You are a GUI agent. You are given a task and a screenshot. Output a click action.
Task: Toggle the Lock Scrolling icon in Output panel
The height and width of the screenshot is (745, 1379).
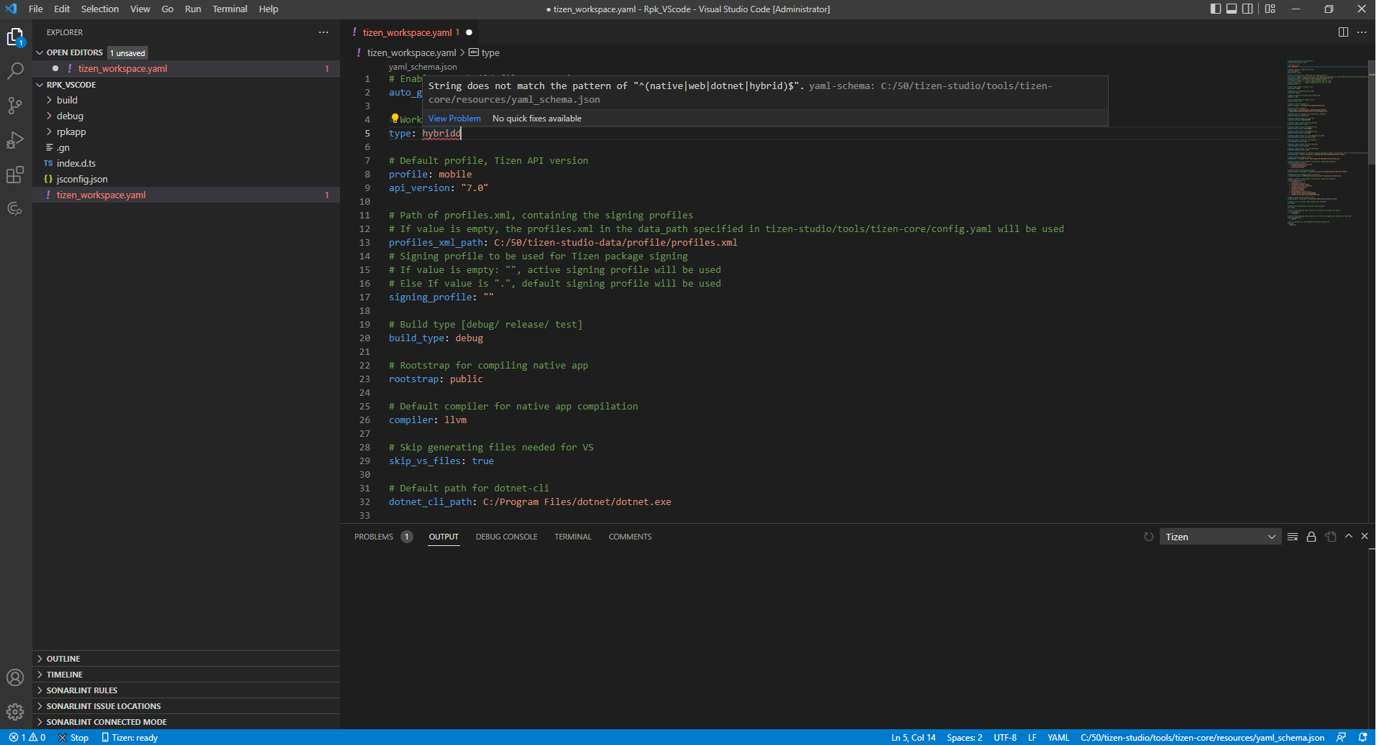coord(1311,537)
